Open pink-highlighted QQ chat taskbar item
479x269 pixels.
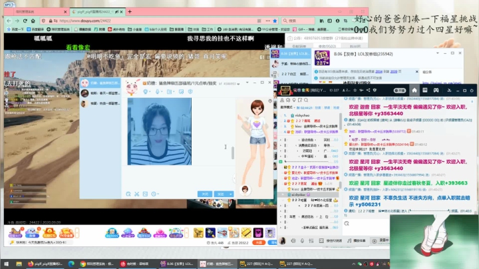(217, 264)
